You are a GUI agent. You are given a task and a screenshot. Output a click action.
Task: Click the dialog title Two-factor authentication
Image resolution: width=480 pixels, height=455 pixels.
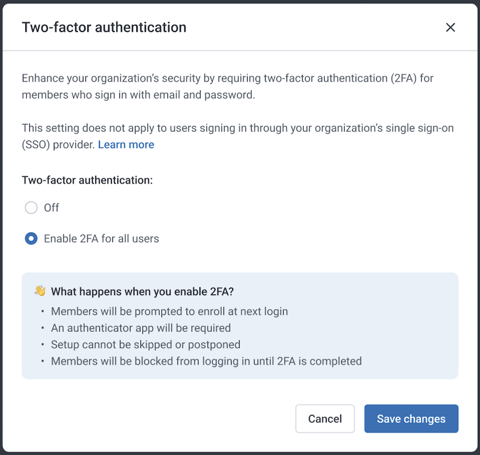click(104, 27)
